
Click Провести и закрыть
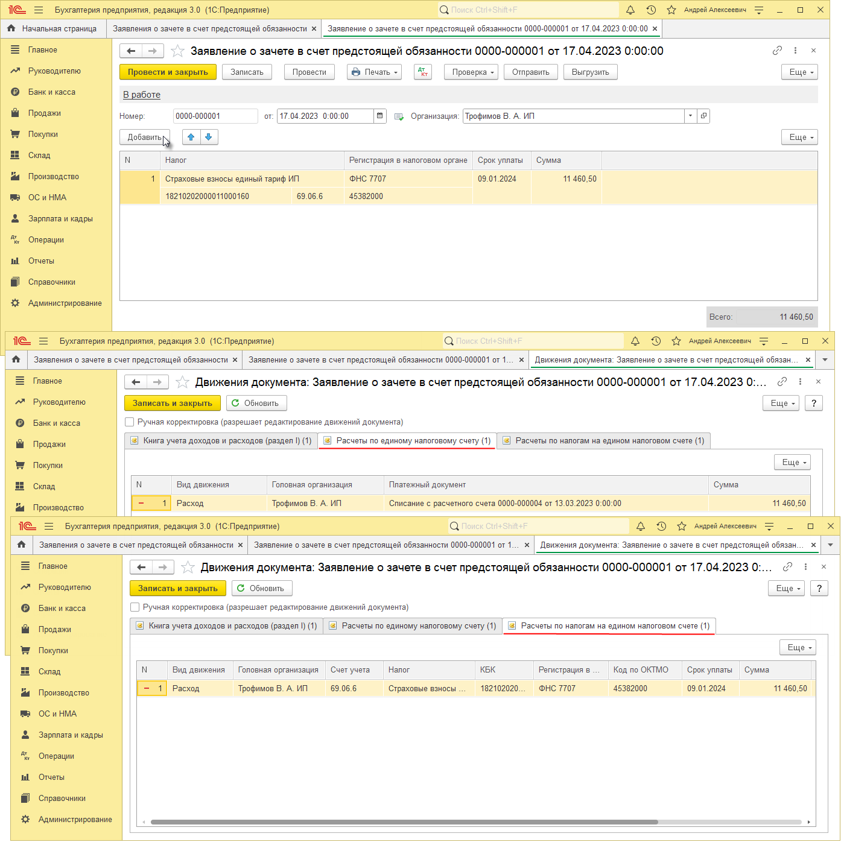pos(168,72)
